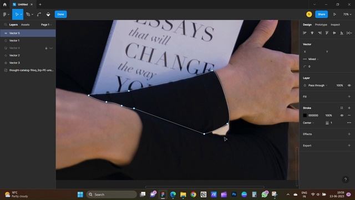The width and height of the screenshot is (355, 200).
Task: Open stroke Center alignment dropdown
Action: click(x=308, y=123)
